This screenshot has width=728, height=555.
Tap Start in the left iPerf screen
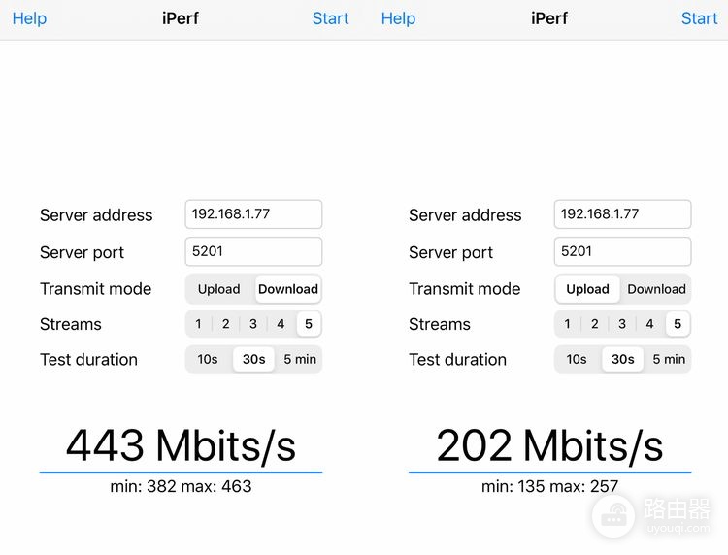coord(330,18)
